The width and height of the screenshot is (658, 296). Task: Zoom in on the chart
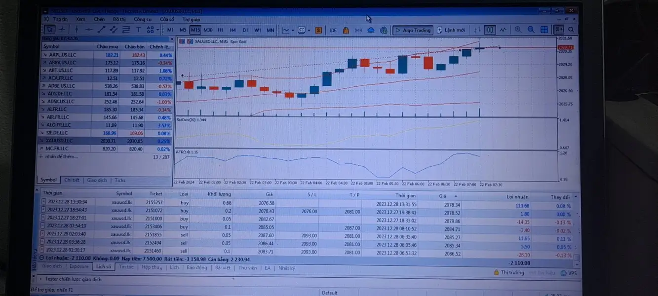click(x=518, y=30)
